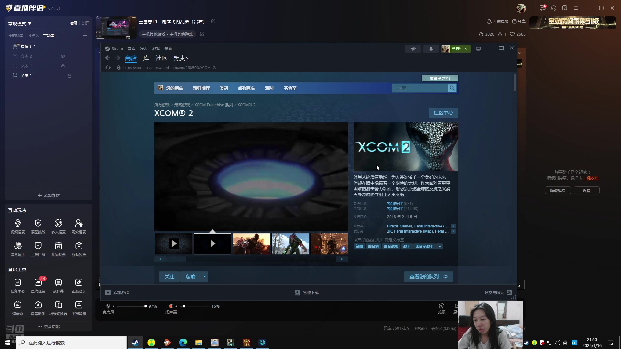The width and height of the screenshot is (621, 349).
Task: Open Steam 查看 menu
Action: coord(131,49)
